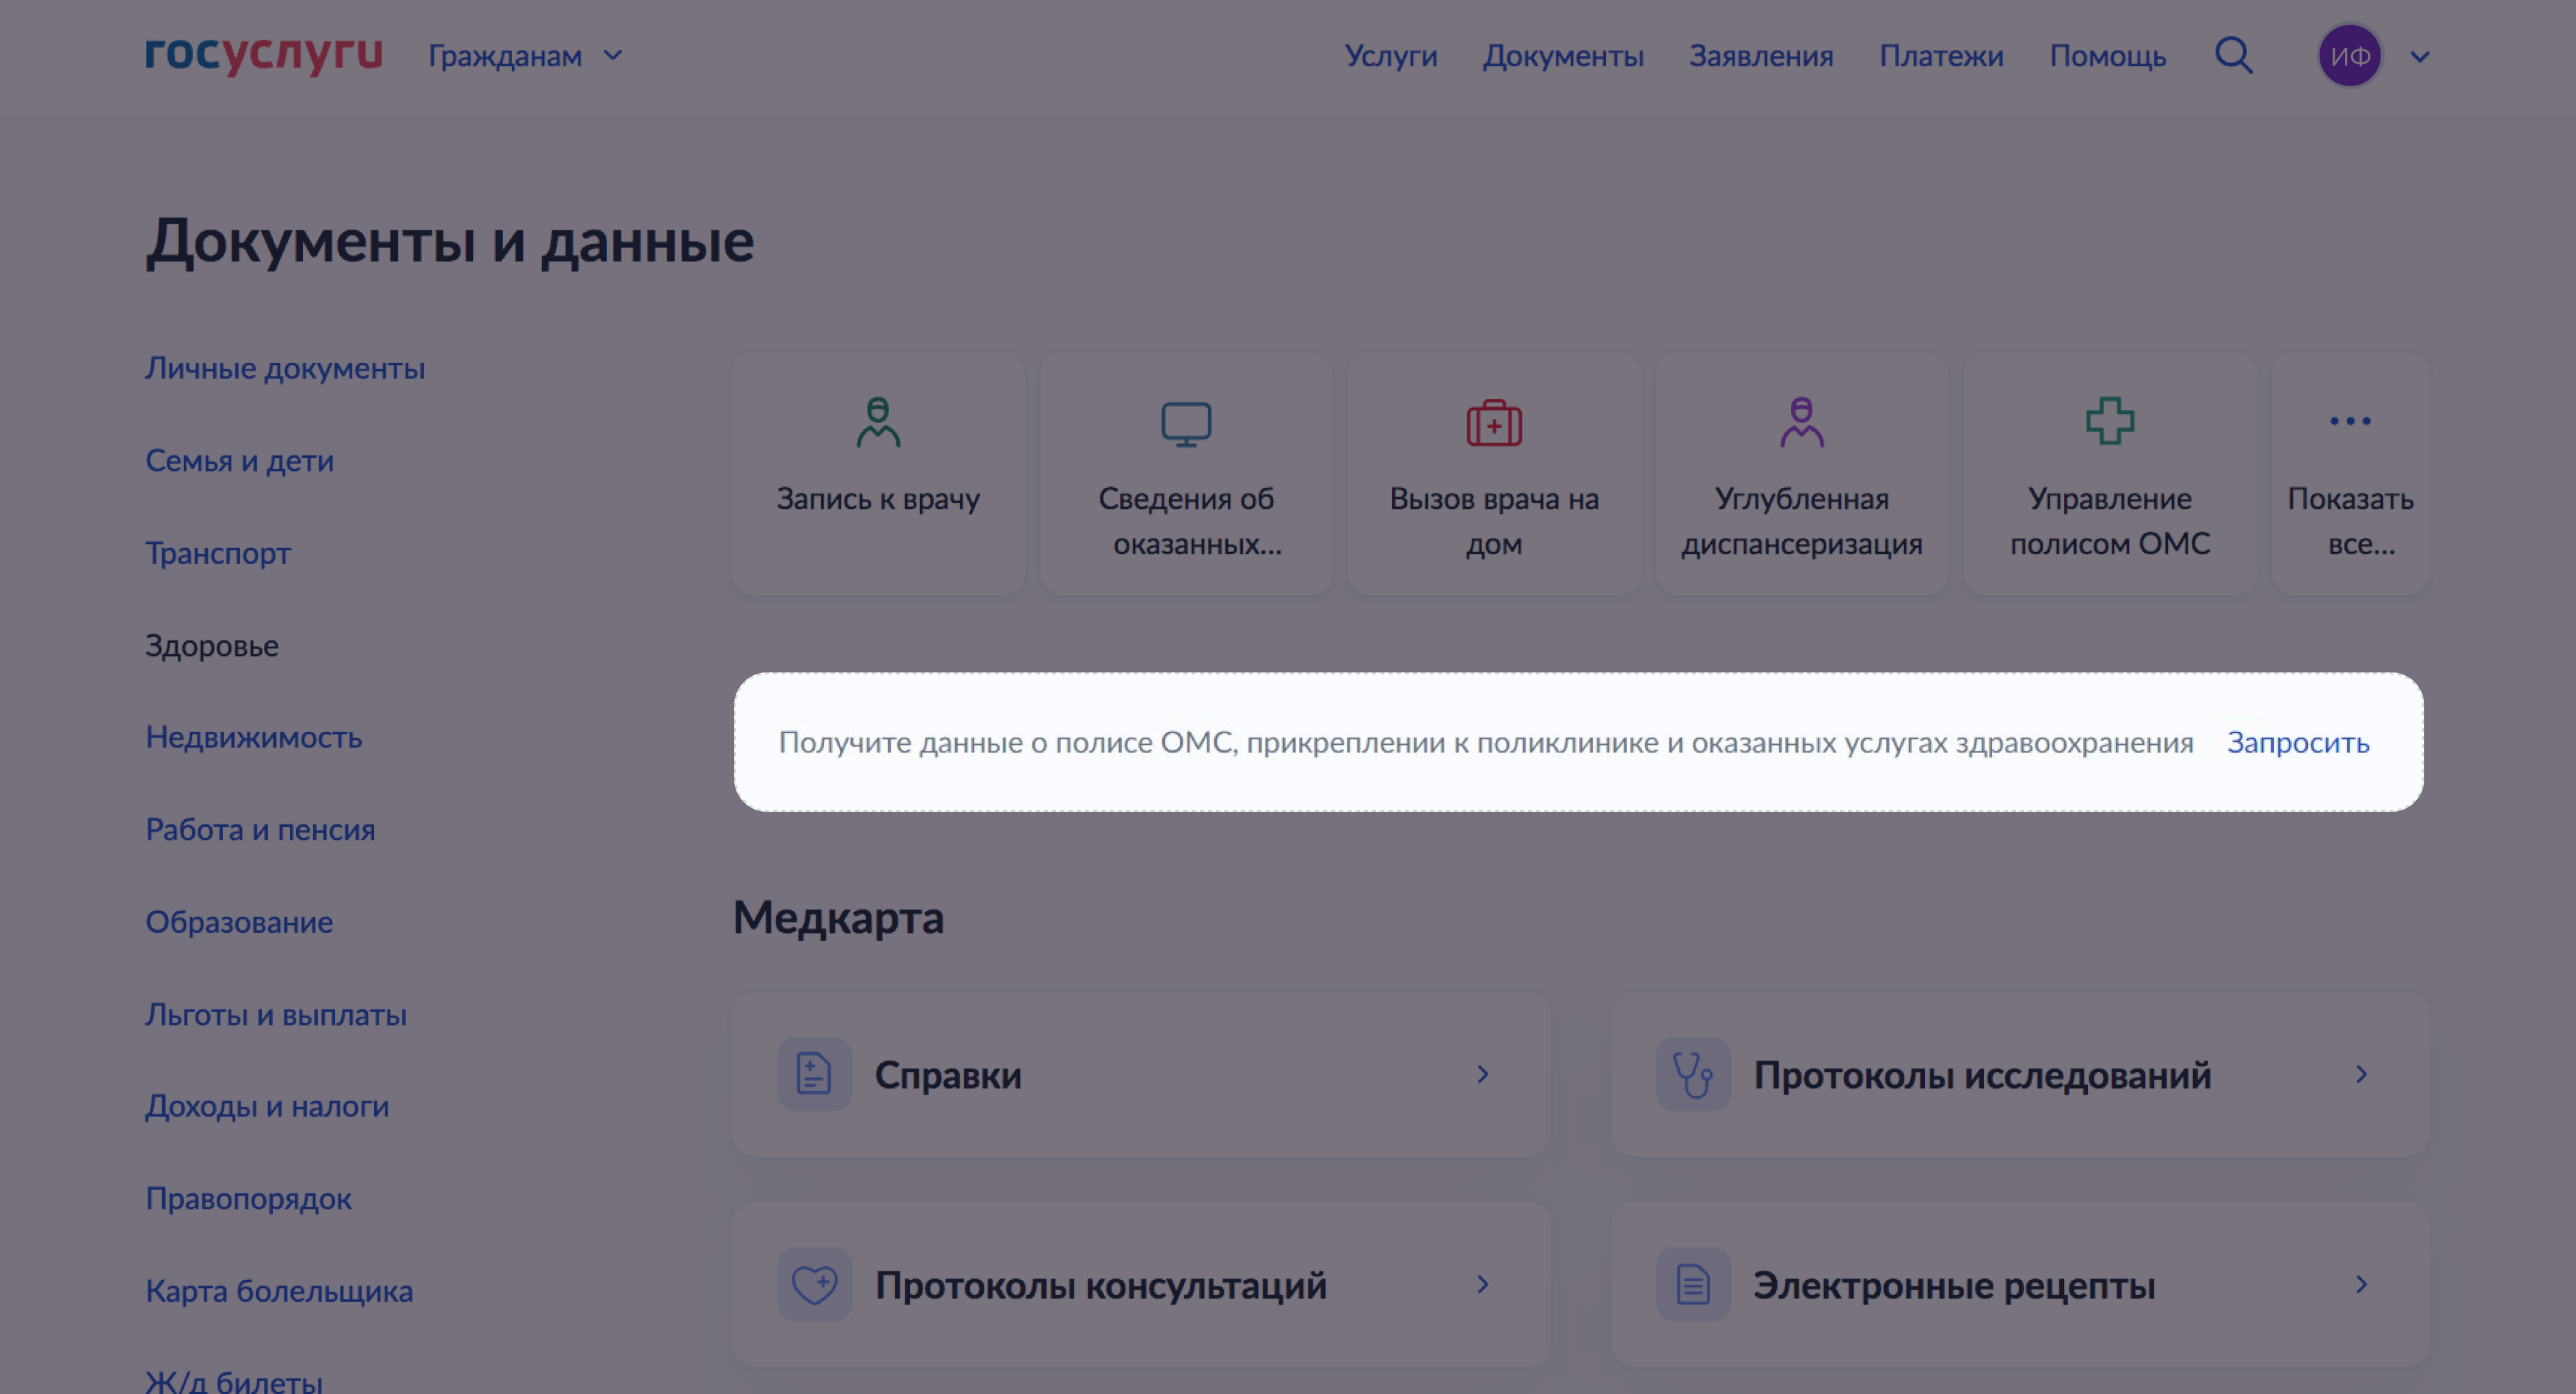2576x1394 pixels.
Task: Select Здоровье in the sidebar
Action: (212, 646)
